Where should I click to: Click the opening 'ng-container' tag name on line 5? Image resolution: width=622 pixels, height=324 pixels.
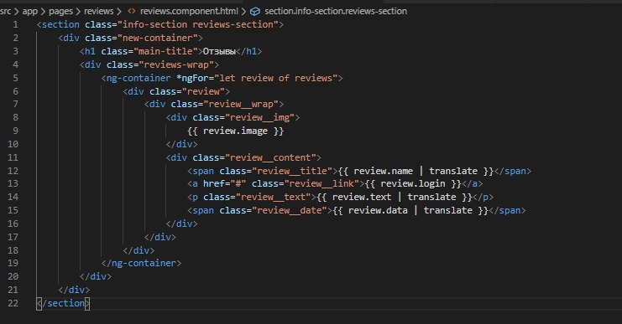click(139, 78)
